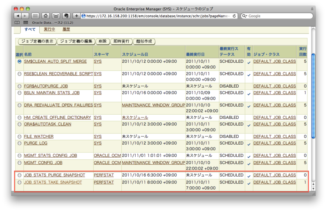The height and width of the screenshot is (213, 327).
Task: Open the JOB_STATS_PURGE_SNAPSHOT job link
Action: [x=54, y=175]
